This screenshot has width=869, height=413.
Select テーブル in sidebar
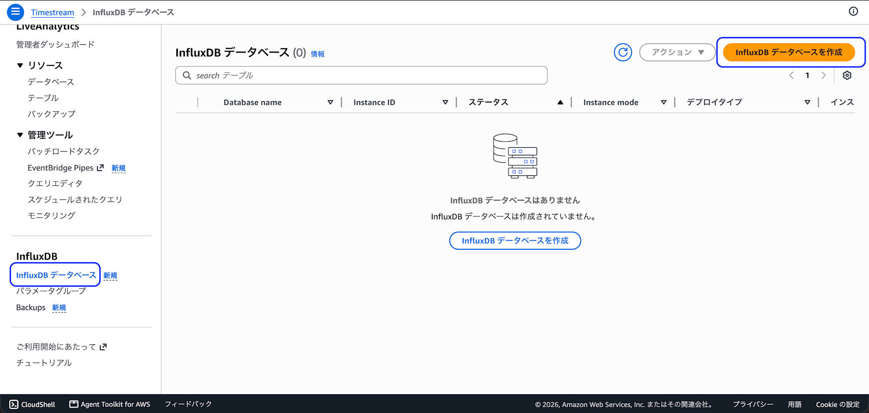coord(43,98)
